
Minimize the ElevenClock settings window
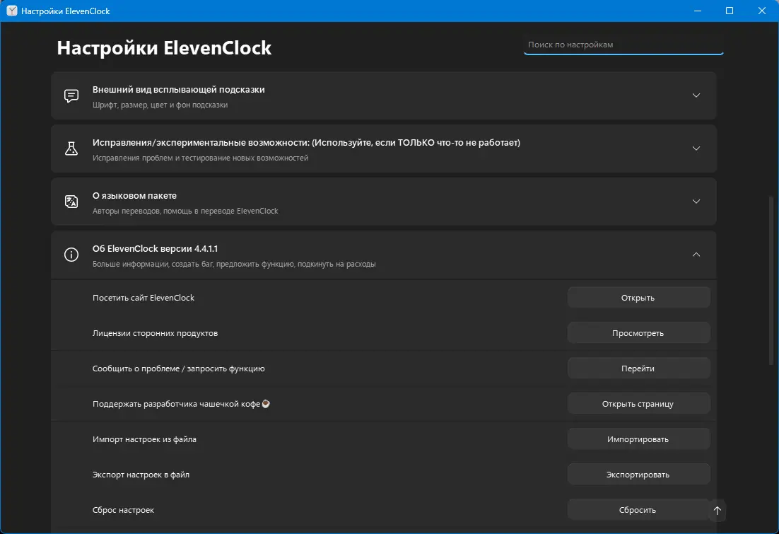point(698,11)
